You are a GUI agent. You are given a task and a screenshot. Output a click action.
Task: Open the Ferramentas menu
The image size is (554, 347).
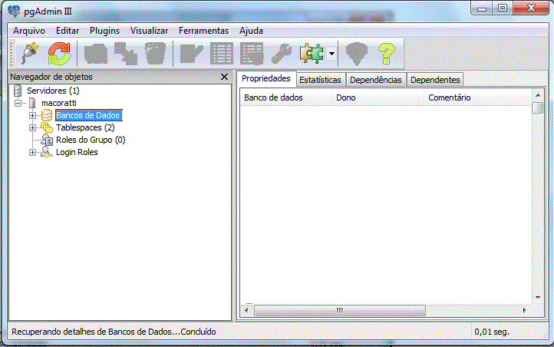click(x=203, y=31)
